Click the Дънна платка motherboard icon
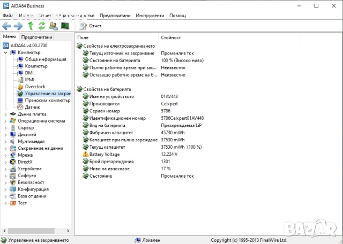Viewport: 343px width, 244px height. [13, 114]
